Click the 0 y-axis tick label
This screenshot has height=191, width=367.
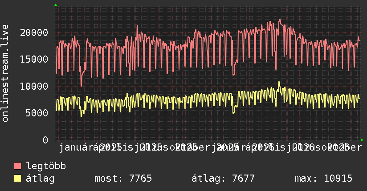(x=45, y=140)
